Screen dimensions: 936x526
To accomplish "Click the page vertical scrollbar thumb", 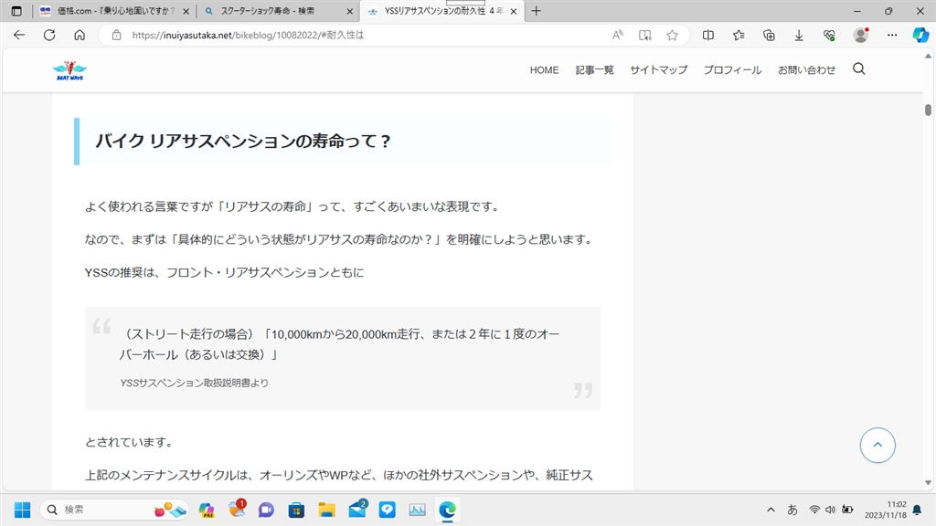I will point(928,110).
